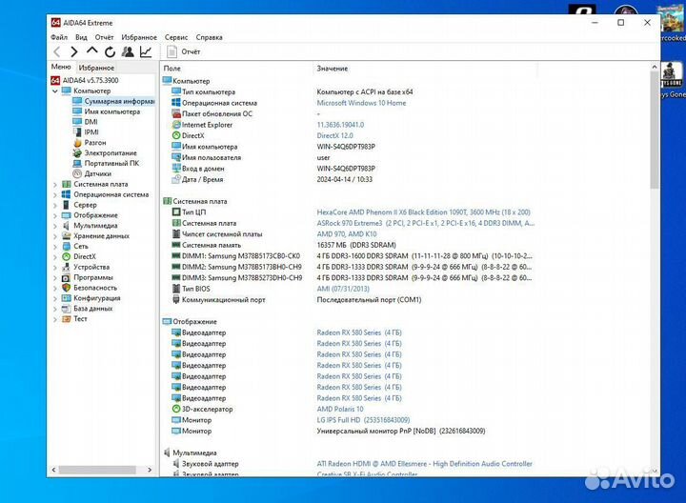
Task: Open Электропитание power management item
Action: pos(110,152)
